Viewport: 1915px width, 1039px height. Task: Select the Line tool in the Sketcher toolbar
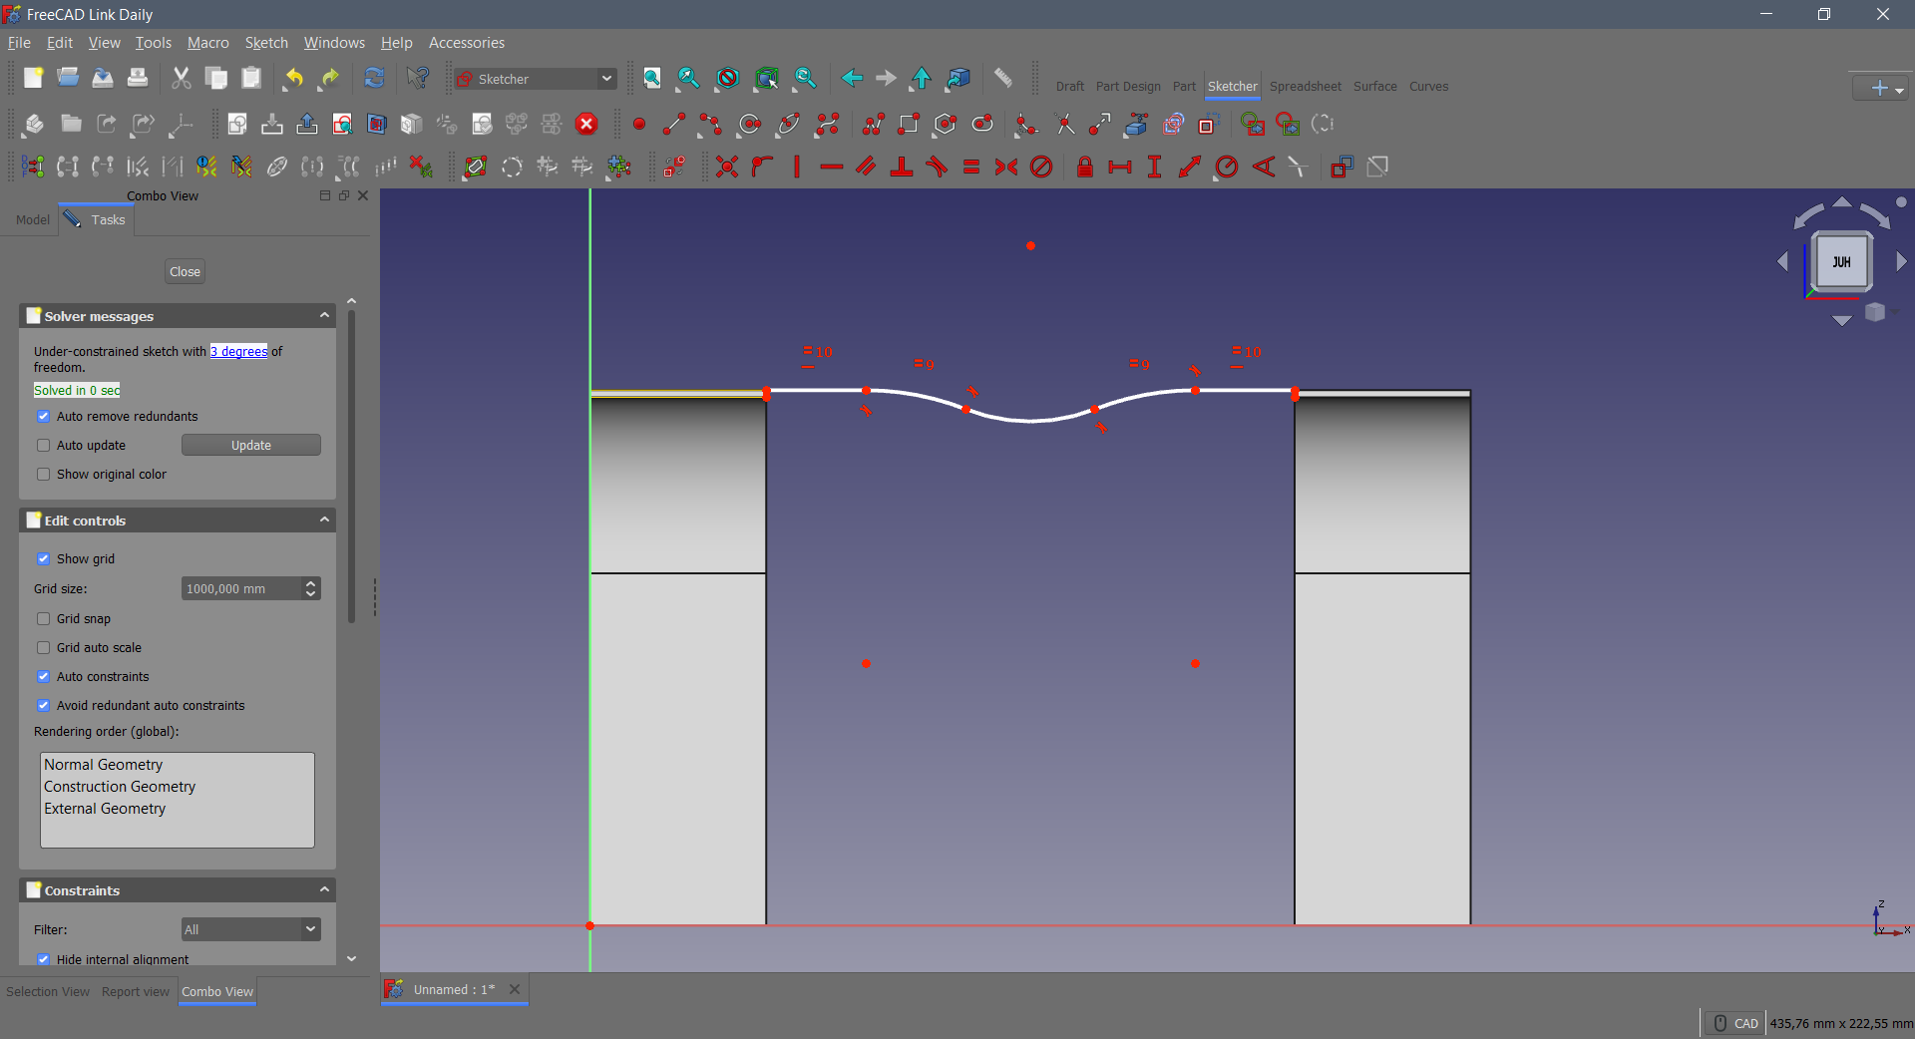point(673,124)
